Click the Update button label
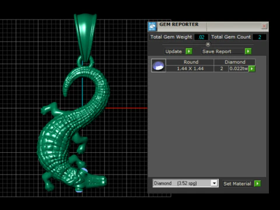The width and height of the screenshot is (280, 210). (x=174, y=51)
